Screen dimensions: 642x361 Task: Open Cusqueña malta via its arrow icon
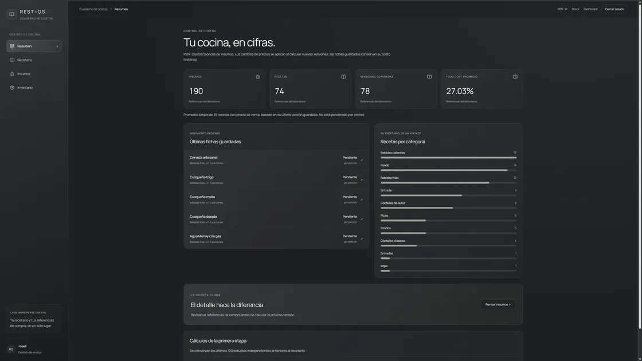362,199
